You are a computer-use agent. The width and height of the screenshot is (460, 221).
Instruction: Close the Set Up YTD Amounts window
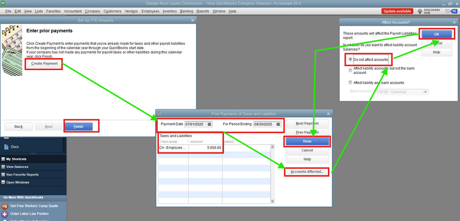(192, 20)
